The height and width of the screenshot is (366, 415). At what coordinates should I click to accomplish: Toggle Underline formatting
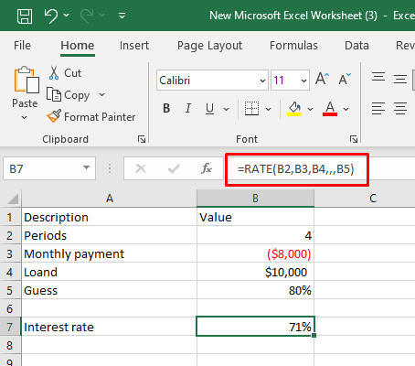pyautogui.click(x=209, y=108)
